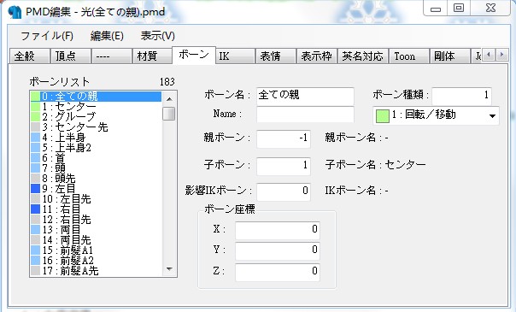This screenshot has width=516, height=312.
Task: Click bone list scrollbar down arrow
Action: (x=169, y=269)
